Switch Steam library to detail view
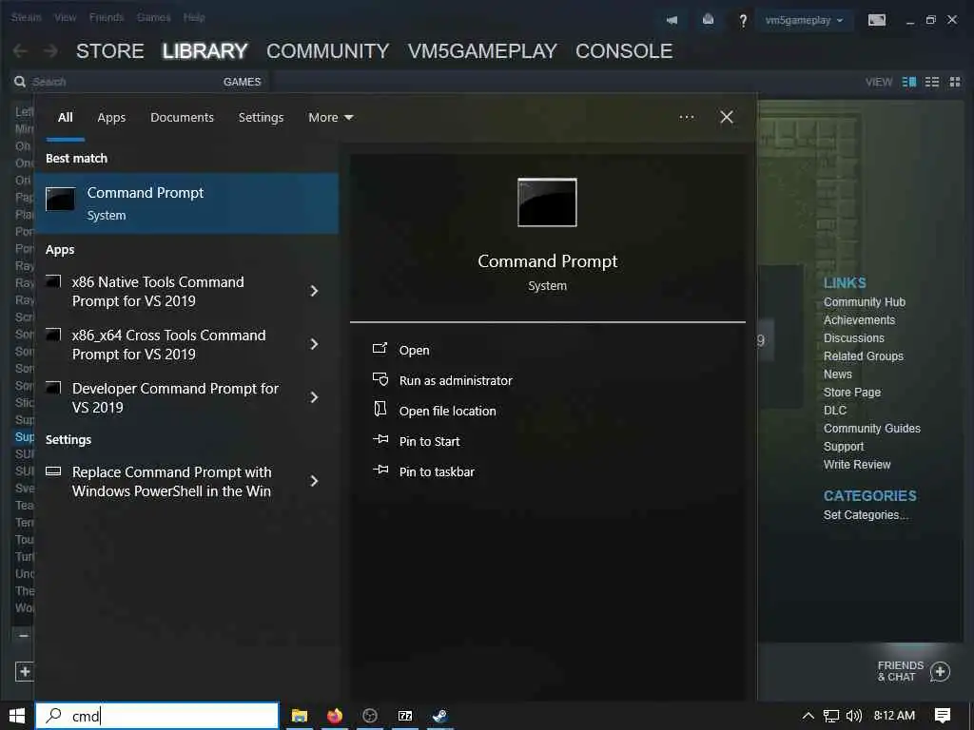Image resolution: width=974 pixels, height=730 pixels. [x=908, y=82]
